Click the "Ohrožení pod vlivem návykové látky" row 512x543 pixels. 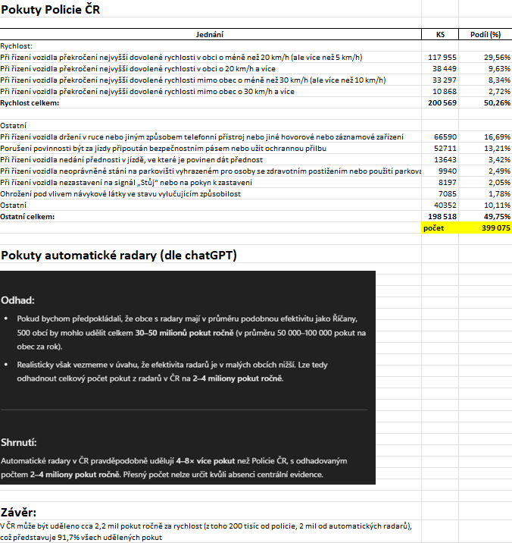[x=120, y=194]
